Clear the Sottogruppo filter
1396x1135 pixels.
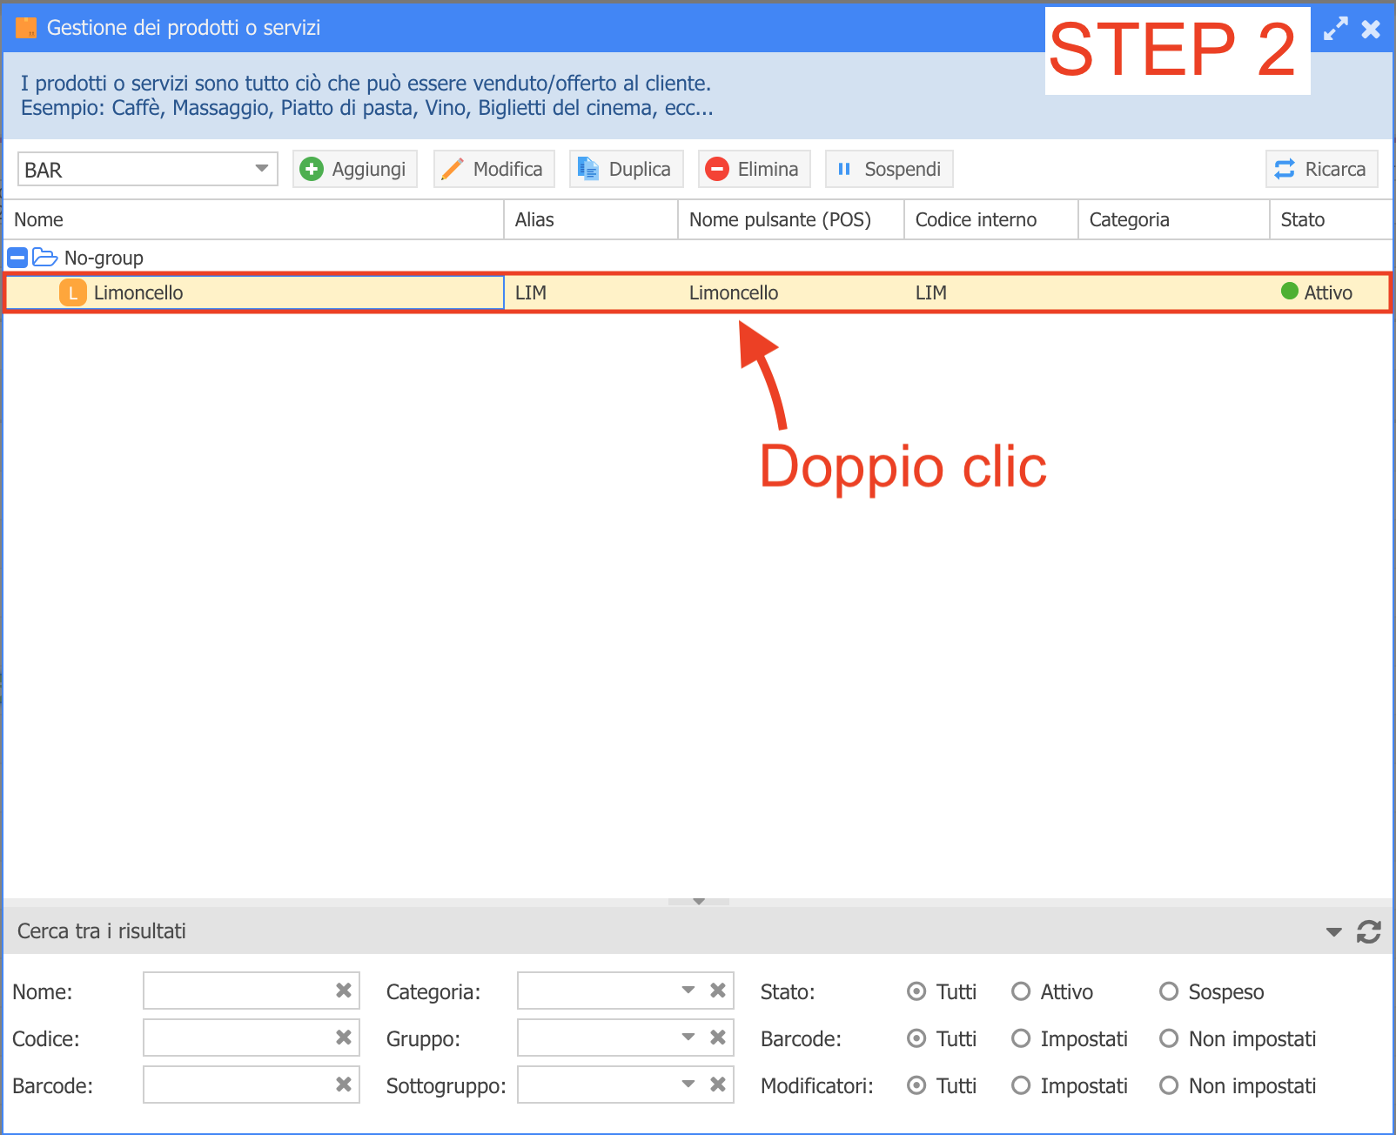tap(718, 1085)
